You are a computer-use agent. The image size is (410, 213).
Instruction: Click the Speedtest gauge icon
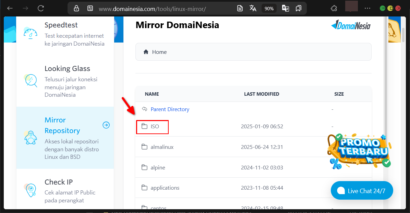pos(30,34)
